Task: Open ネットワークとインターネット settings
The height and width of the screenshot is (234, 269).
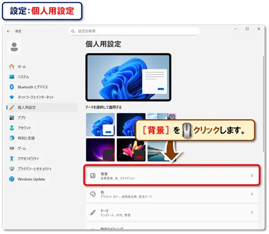Action: (x=42, y=97)
